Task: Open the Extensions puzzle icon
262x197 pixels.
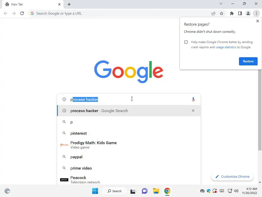Action: coord(232,13)
